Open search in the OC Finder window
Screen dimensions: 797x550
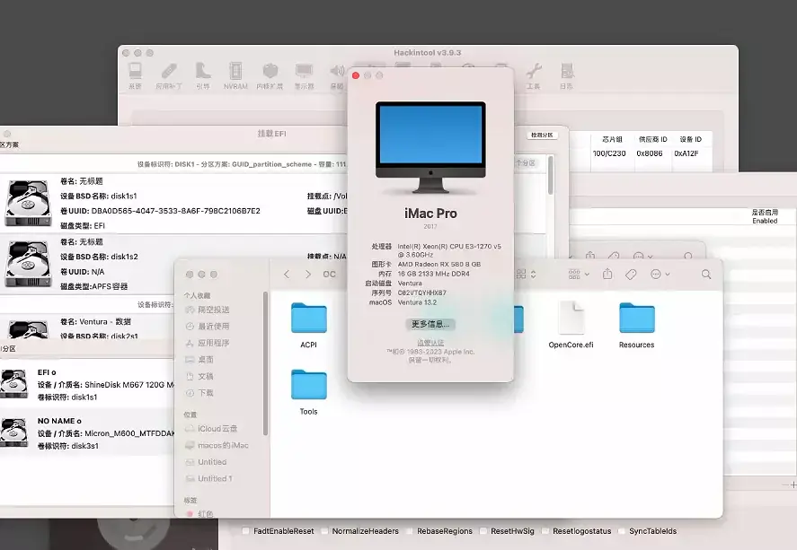(706, 274)
